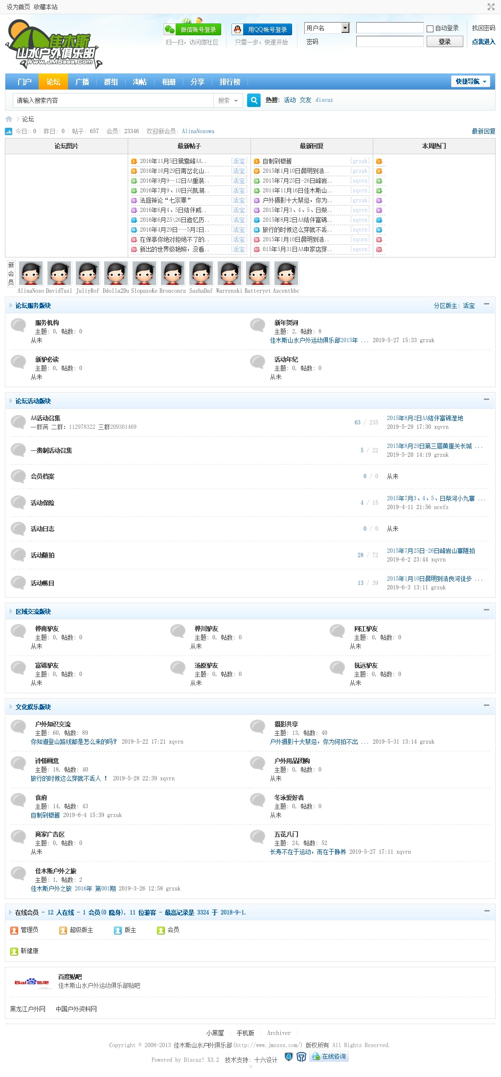Click the blue magnifier search icon
501x1077 pixels.
click(254, 100)
